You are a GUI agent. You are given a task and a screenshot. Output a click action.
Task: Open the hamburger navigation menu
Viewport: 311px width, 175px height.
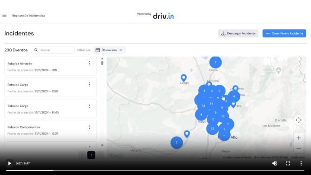(x=4, y=16)
